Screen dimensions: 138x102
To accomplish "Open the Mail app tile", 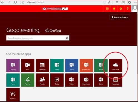I will pyautogui.click(x=28, y=65).
